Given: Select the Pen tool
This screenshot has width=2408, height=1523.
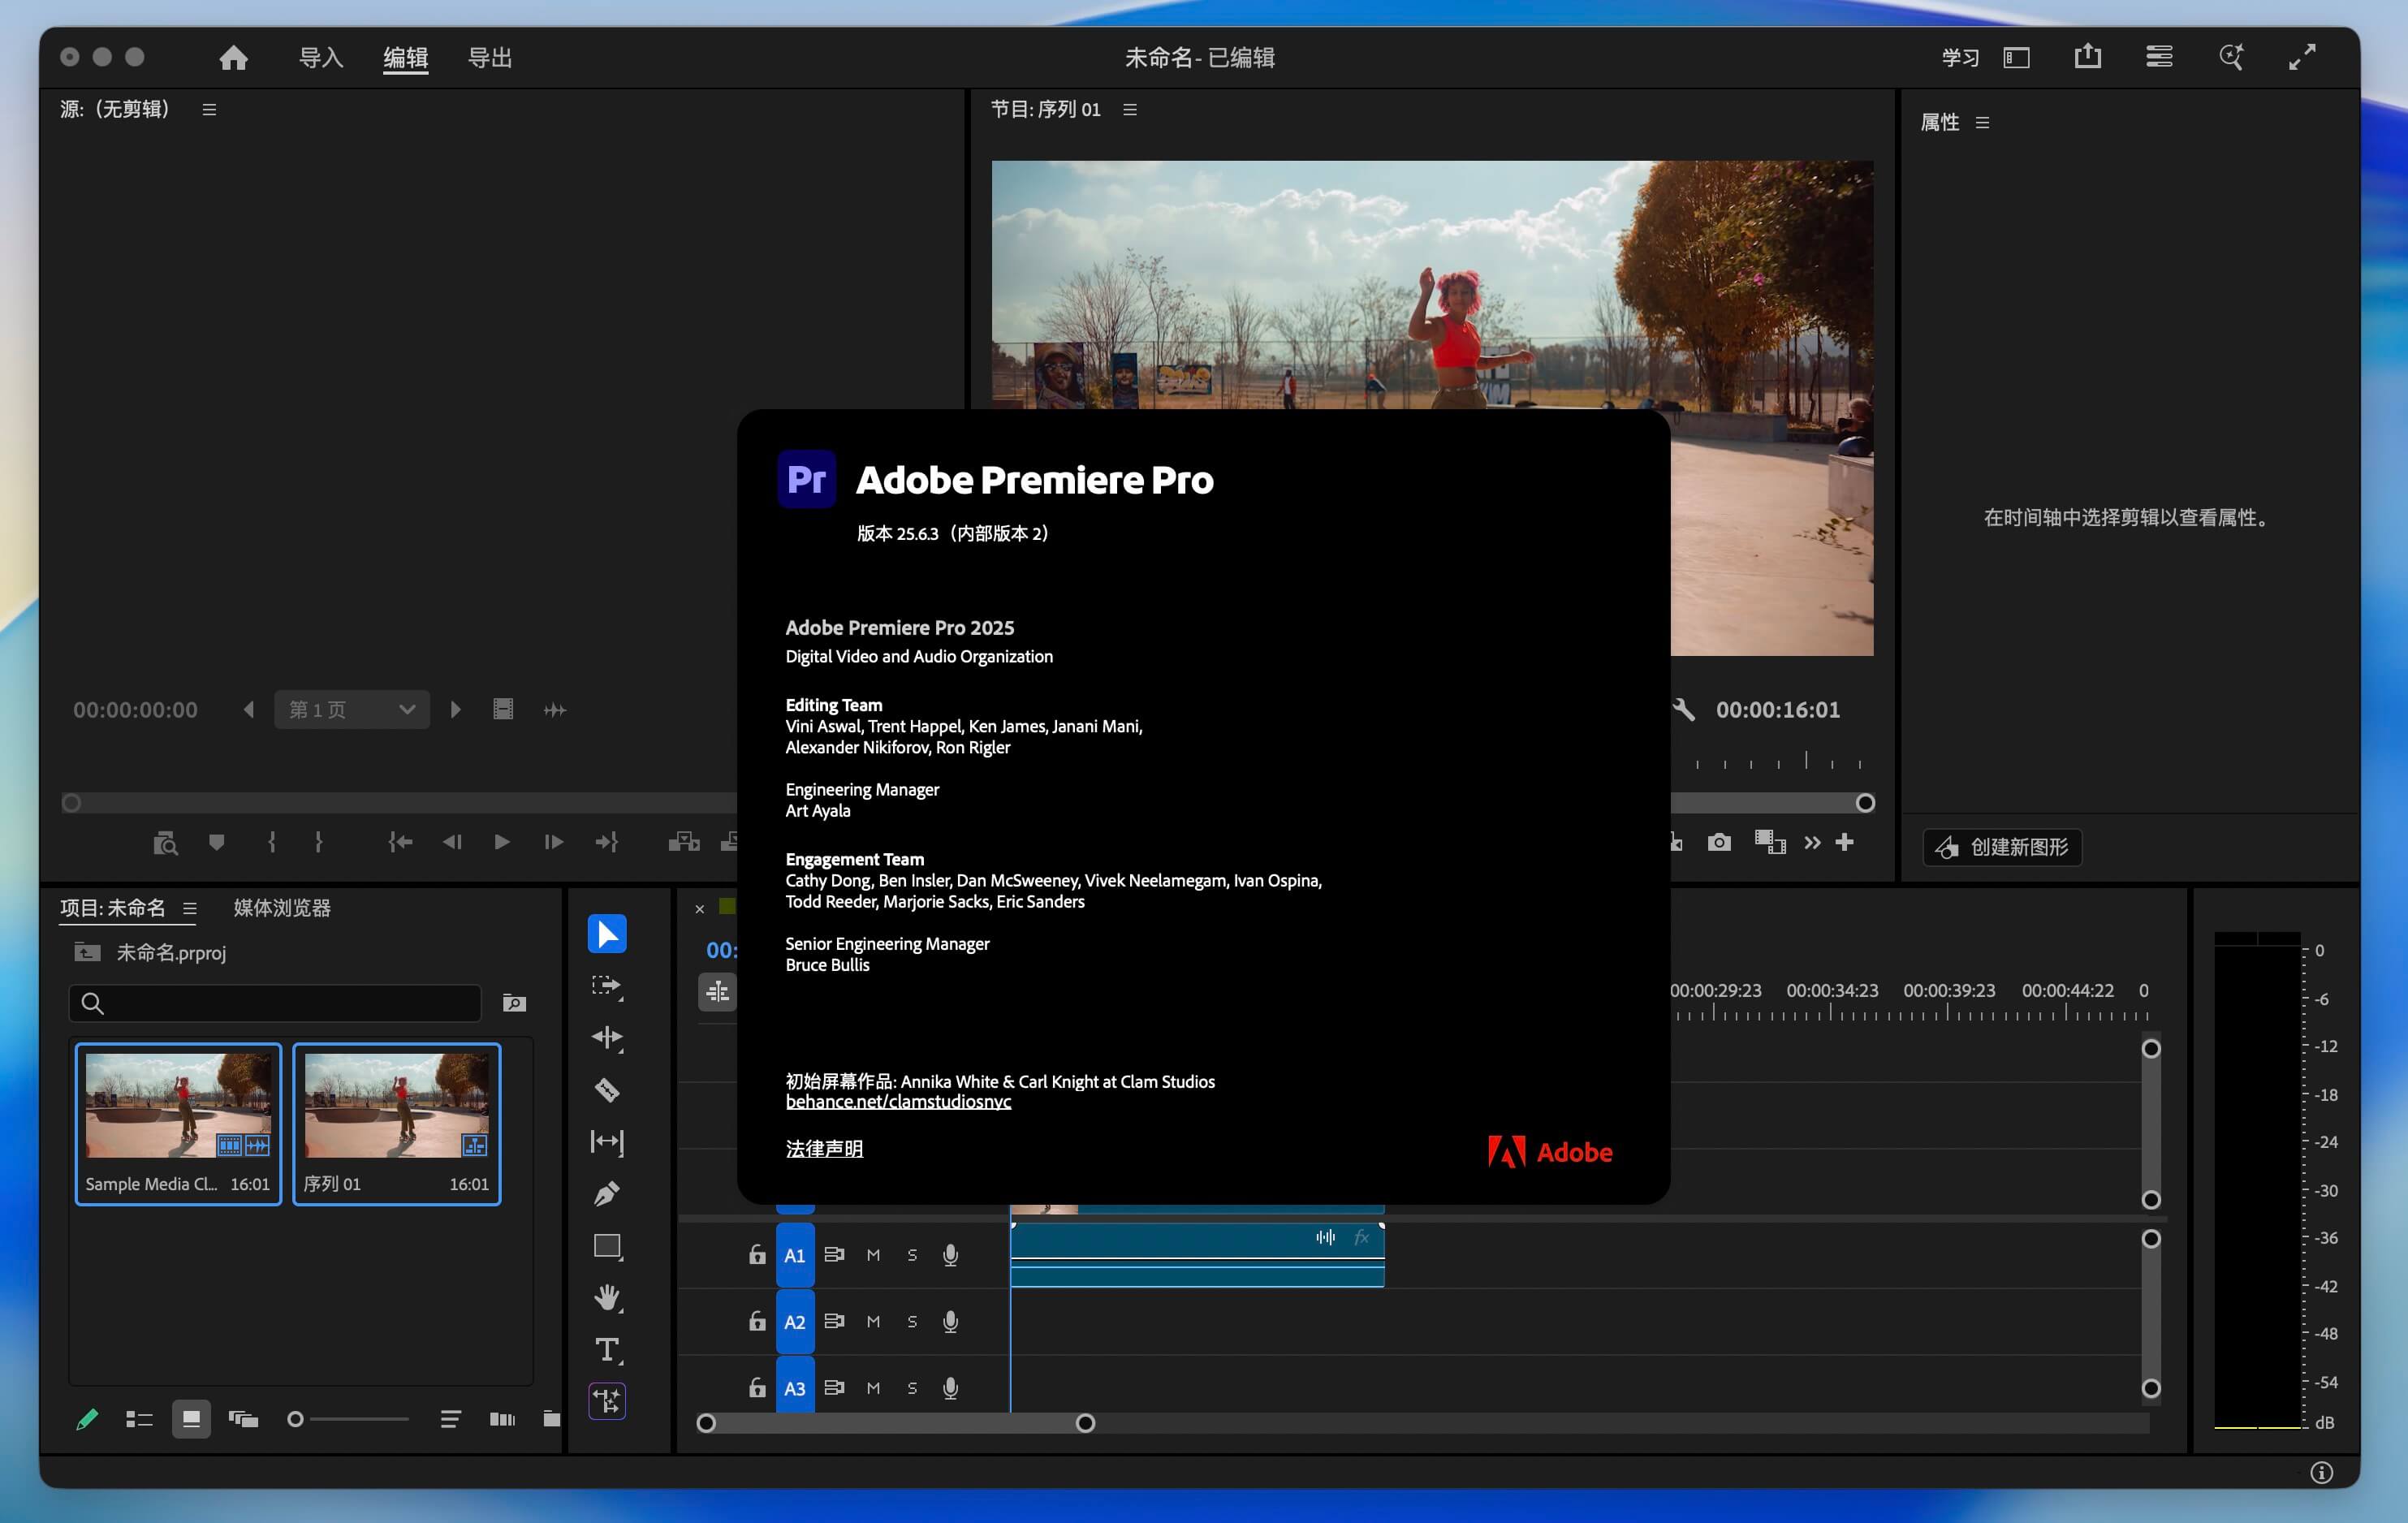Looking at the screenshot, I should (x=607, y=1194).
